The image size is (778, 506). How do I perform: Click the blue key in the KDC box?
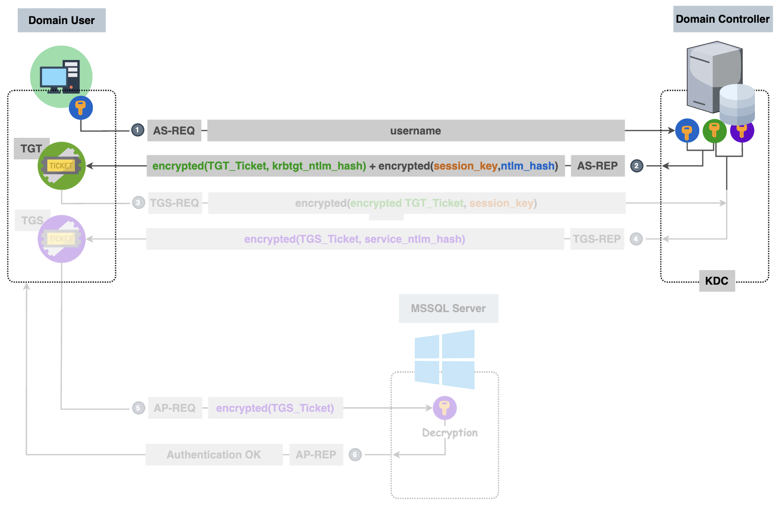point(687,131)
